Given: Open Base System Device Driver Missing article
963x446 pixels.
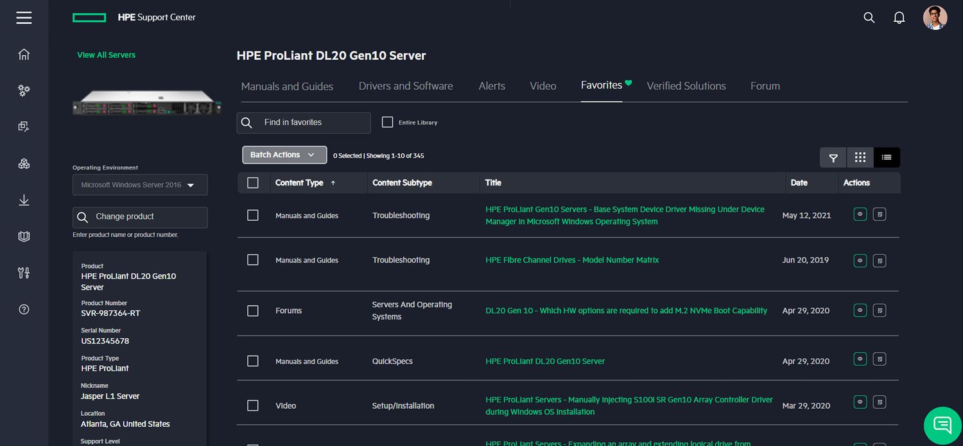Looking at the screenshot, I should tap(625, 215).
